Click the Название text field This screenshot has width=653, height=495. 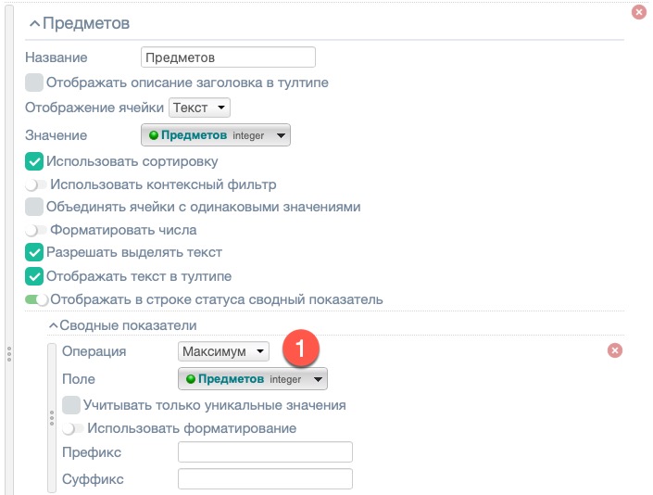tap(228, 57)
